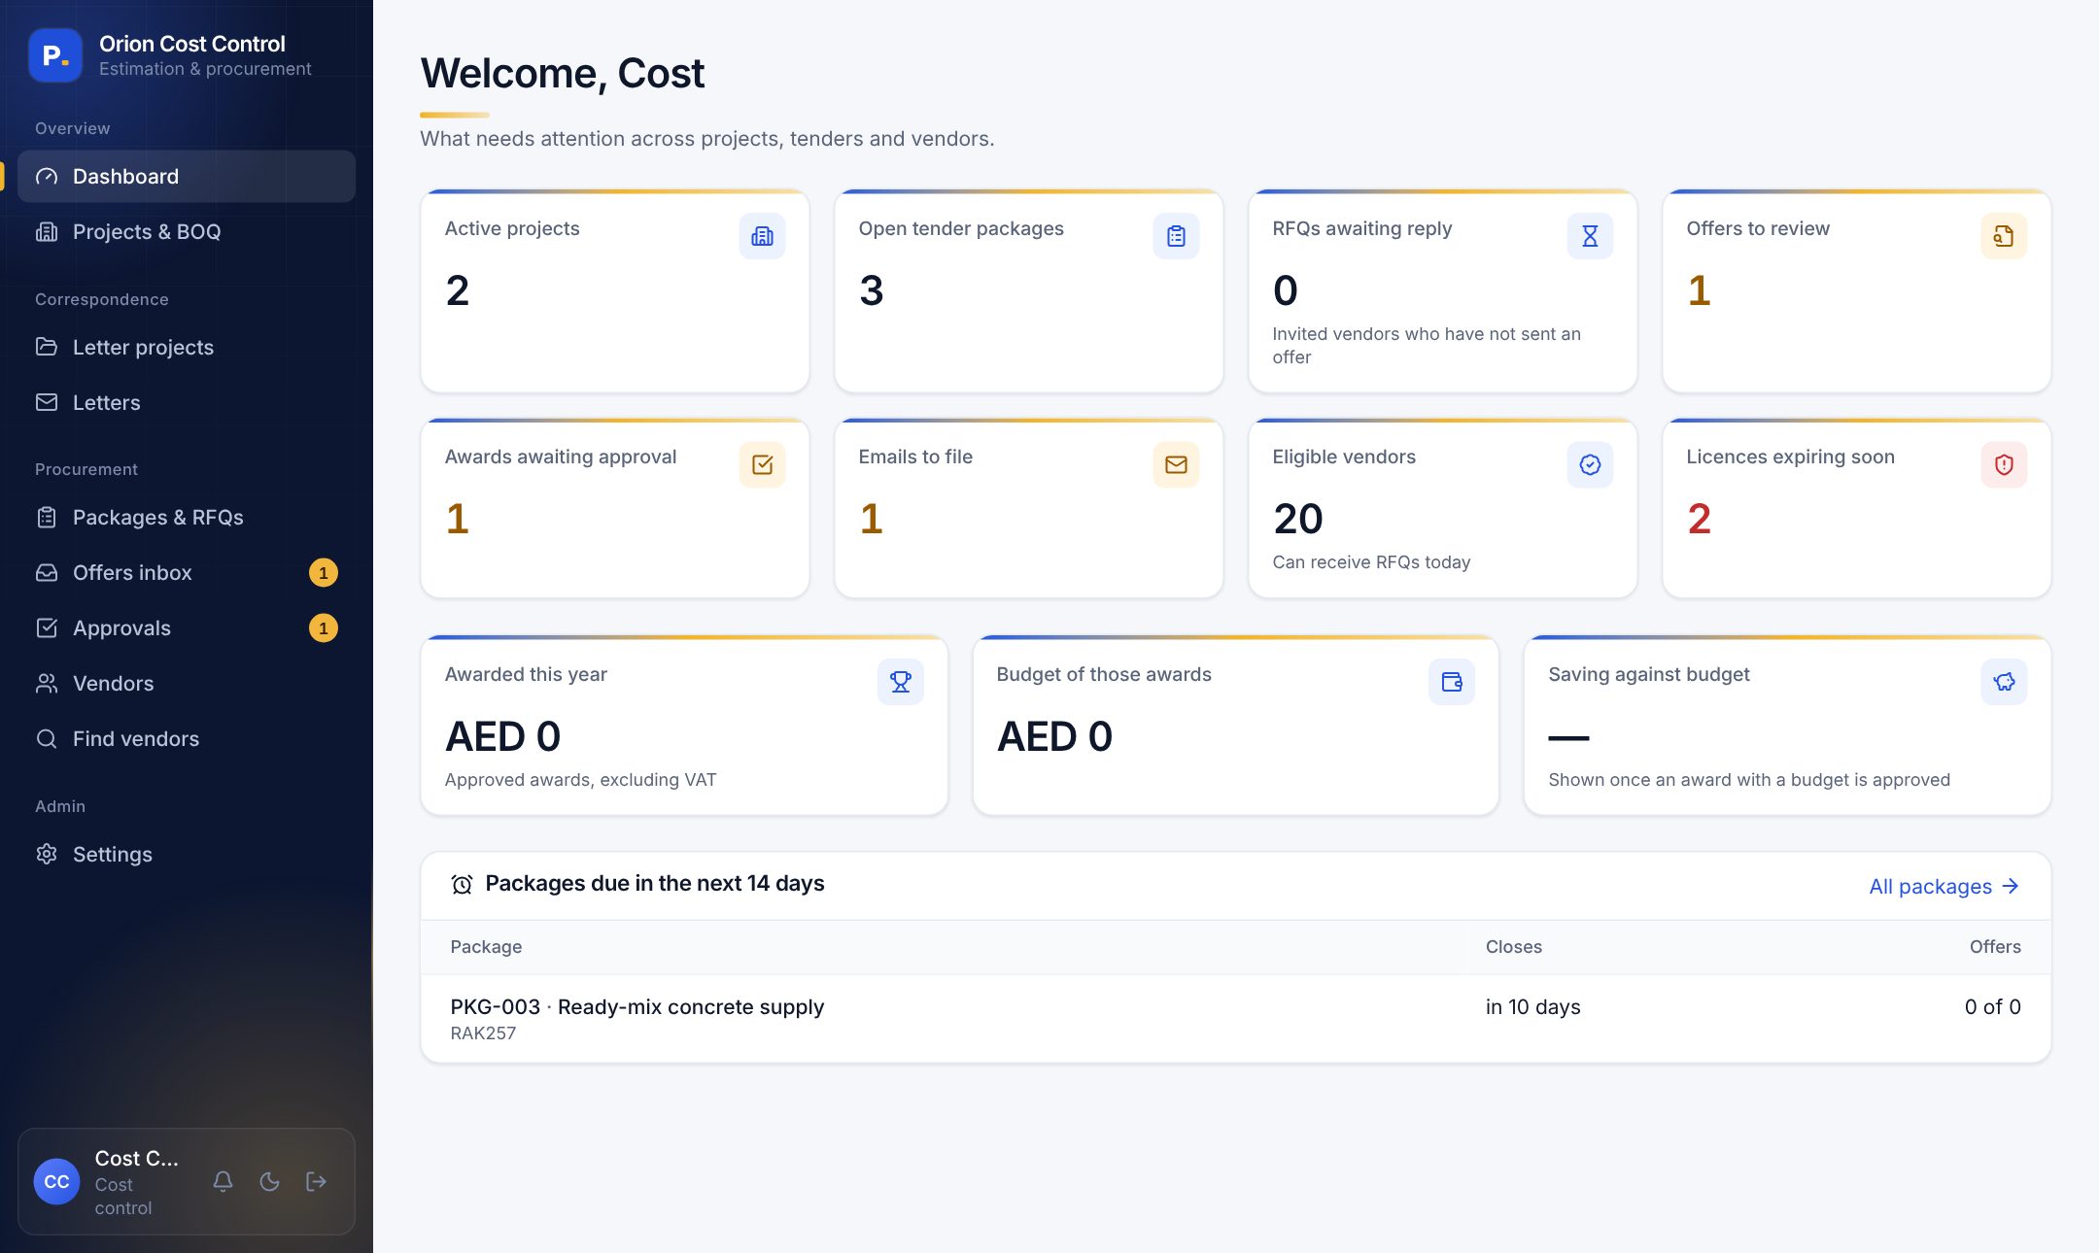Click the Awards awaiting approval check icon
Viewport: 2099px width, 1253px height.
click(762, 464)
